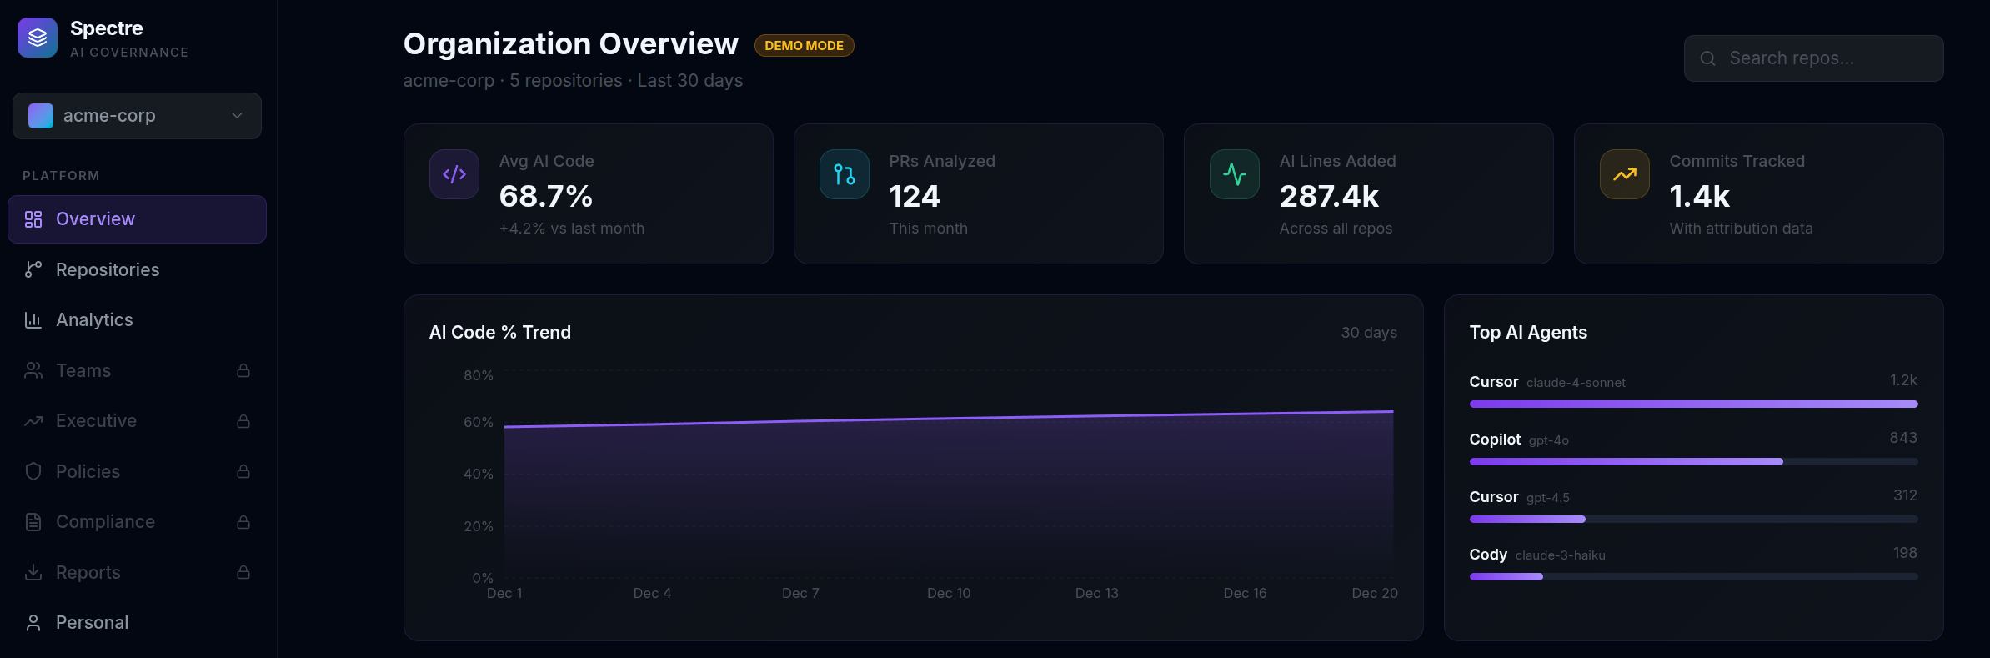The image size is (1990, 658).
Task: Click the Teams people icon
Action: point(33,370)
